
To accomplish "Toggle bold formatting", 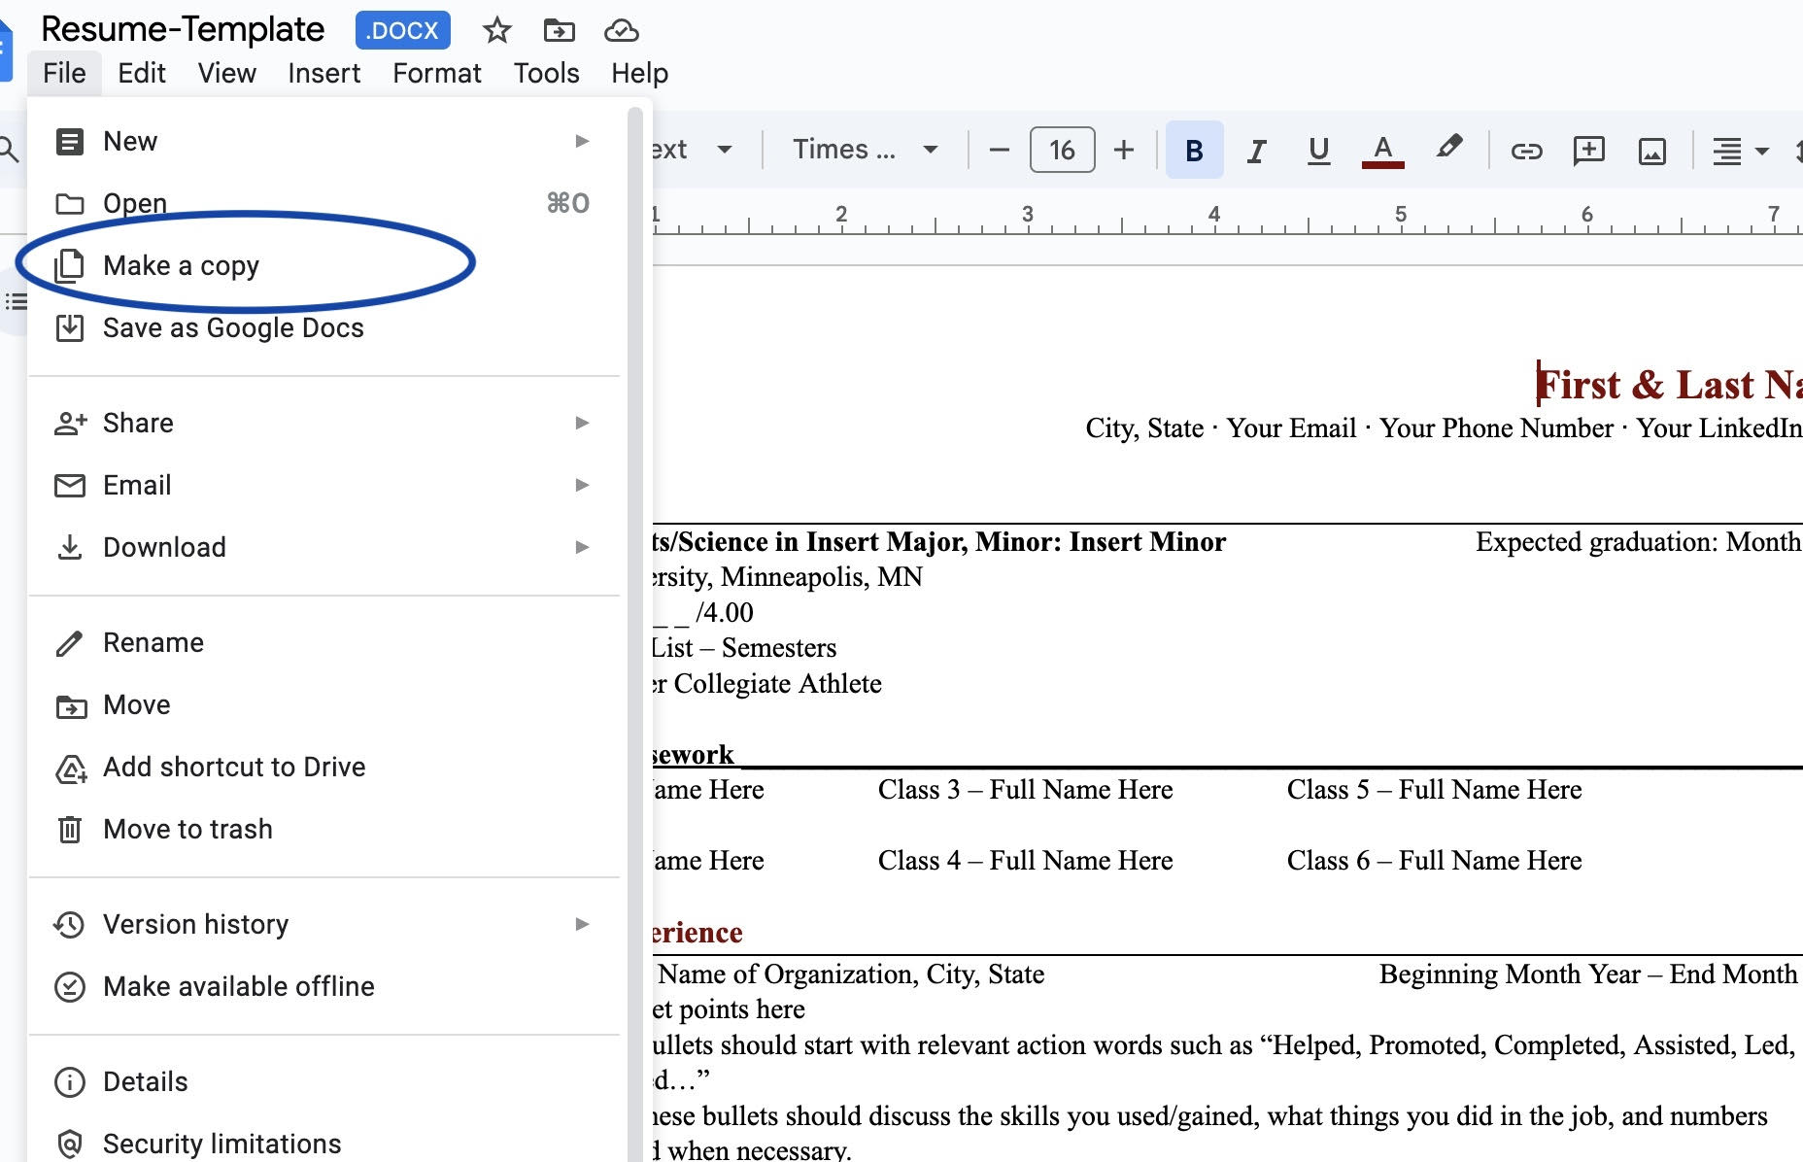I will point(1193,150).
